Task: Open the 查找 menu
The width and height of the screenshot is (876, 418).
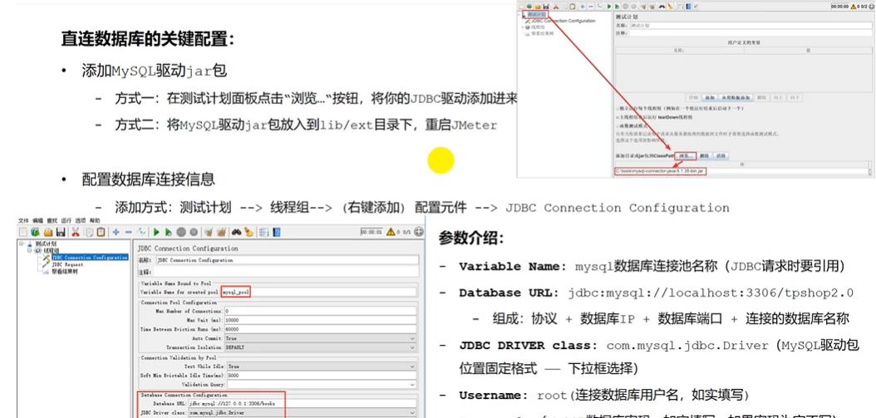Action: pos(52,220)
